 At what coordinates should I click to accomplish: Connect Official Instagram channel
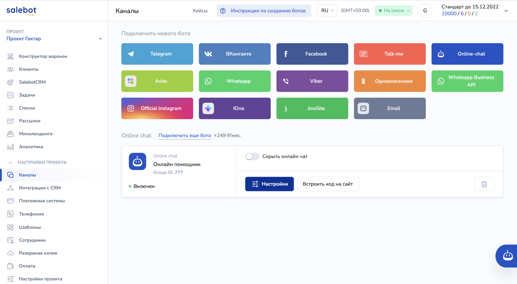[x=157, y=108]
